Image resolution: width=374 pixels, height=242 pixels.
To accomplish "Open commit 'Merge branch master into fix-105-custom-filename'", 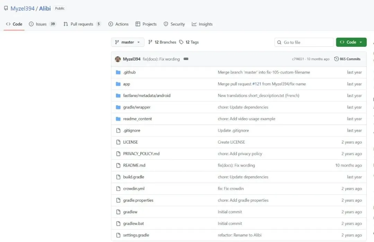I will pos(264,72).
